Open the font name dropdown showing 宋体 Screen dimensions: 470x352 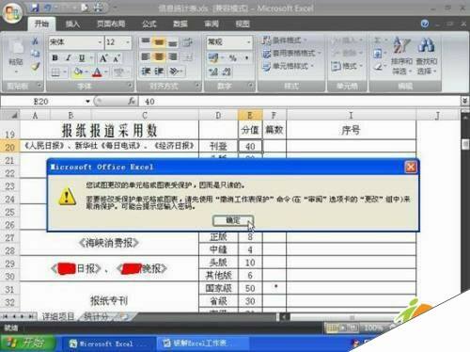point(100,42)
